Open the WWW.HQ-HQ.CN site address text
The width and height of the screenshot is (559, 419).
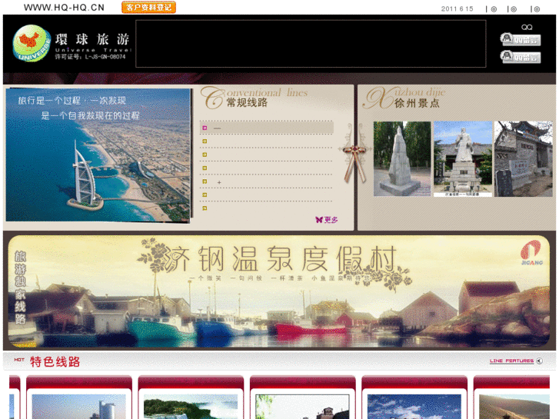(64, 8)
